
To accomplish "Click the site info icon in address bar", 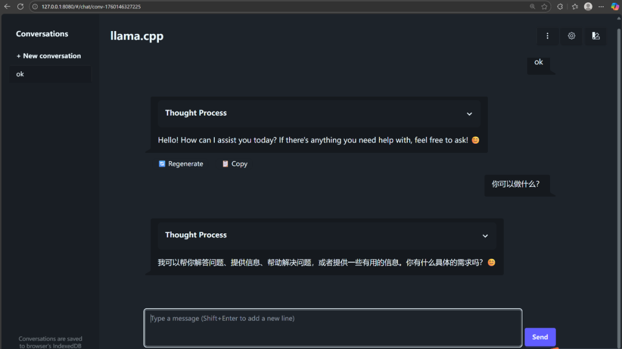I will point(35,7).
